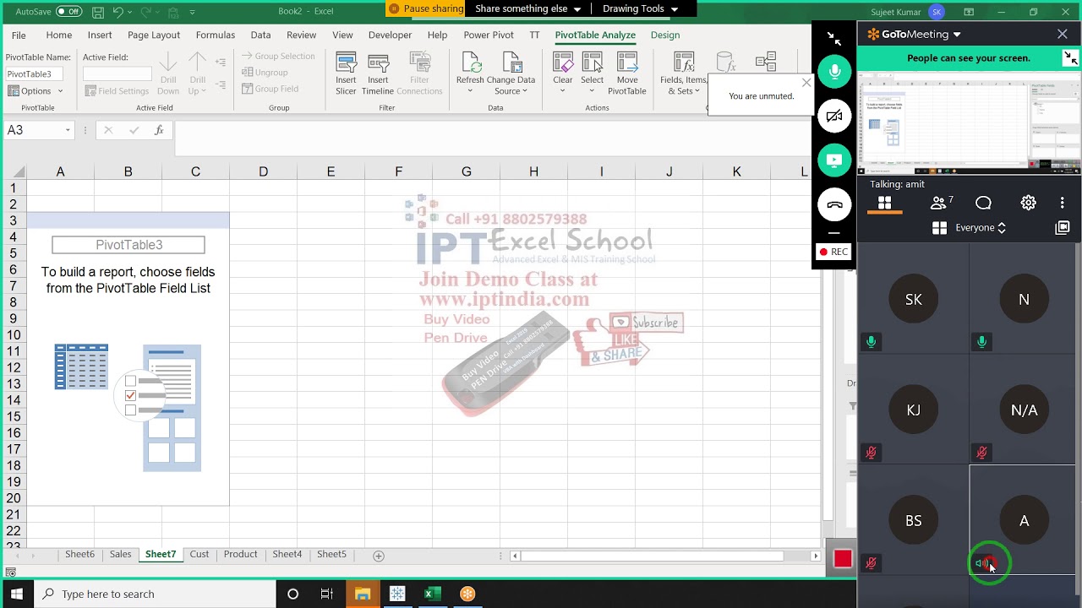Click the Developer ribbon tab
The height and width of the screenshot is (608, 1082).
390,35
